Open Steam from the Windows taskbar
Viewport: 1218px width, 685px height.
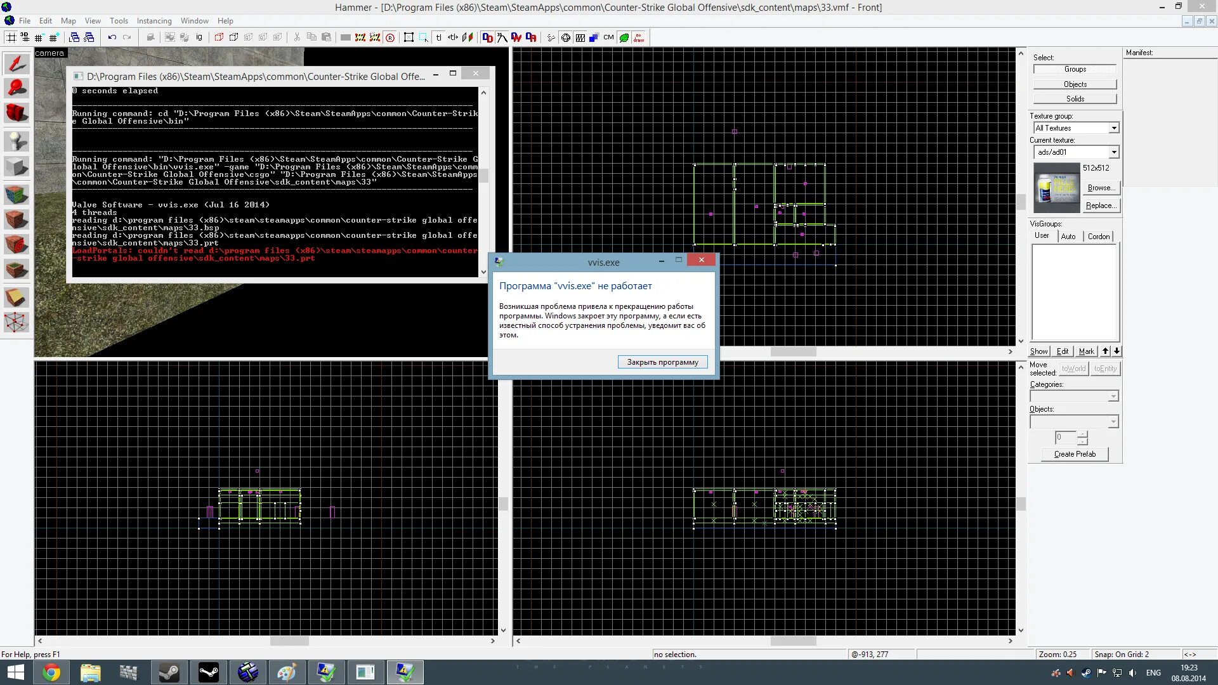click(169, 672)
